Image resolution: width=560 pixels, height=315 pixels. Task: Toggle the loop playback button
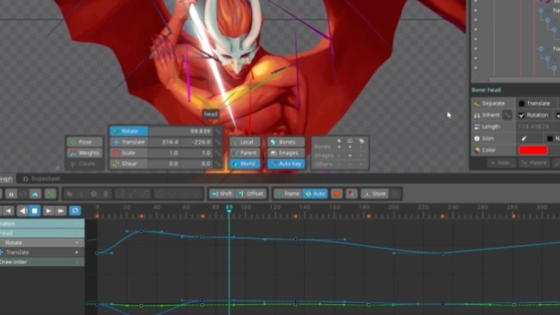point(75,211)
